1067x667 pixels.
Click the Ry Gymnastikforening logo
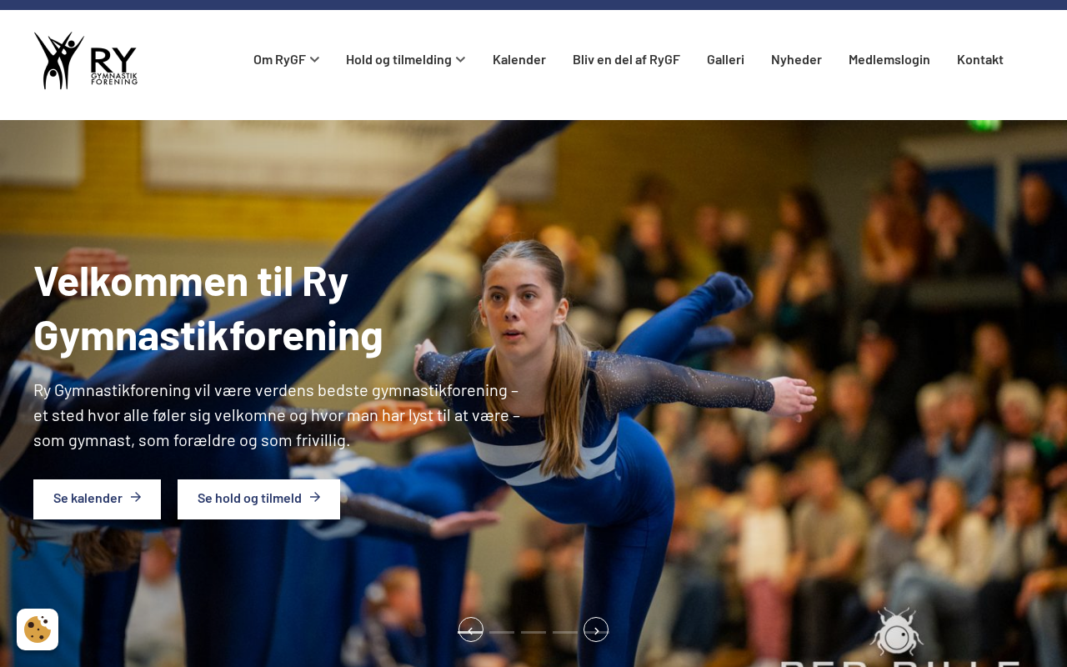click(x=86, y=61)
